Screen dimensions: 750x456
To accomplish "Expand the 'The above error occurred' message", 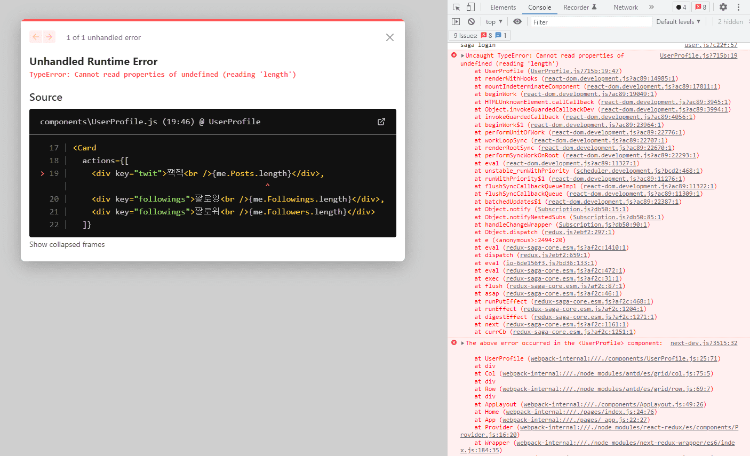I will click(x=462, y=343).
